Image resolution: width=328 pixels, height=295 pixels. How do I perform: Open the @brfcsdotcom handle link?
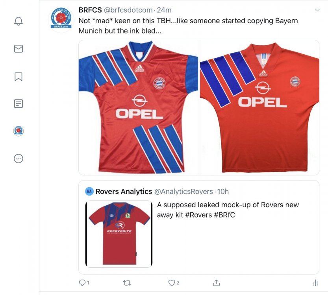[x=128, y=10]
